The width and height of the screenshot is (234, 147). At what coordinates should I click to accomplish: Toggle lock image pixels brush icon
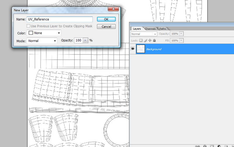pyautogui.click(x=145, y=40)
